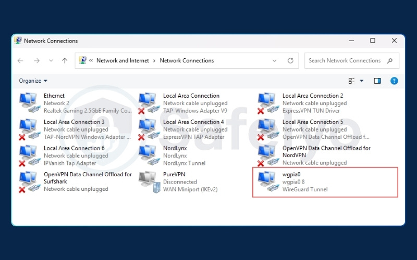
Task: Go back to previous folder
Action: pos(20,60)
